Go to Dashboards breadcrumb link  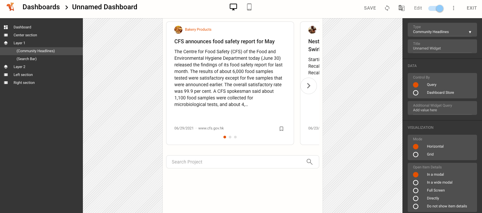click(41, 7)
